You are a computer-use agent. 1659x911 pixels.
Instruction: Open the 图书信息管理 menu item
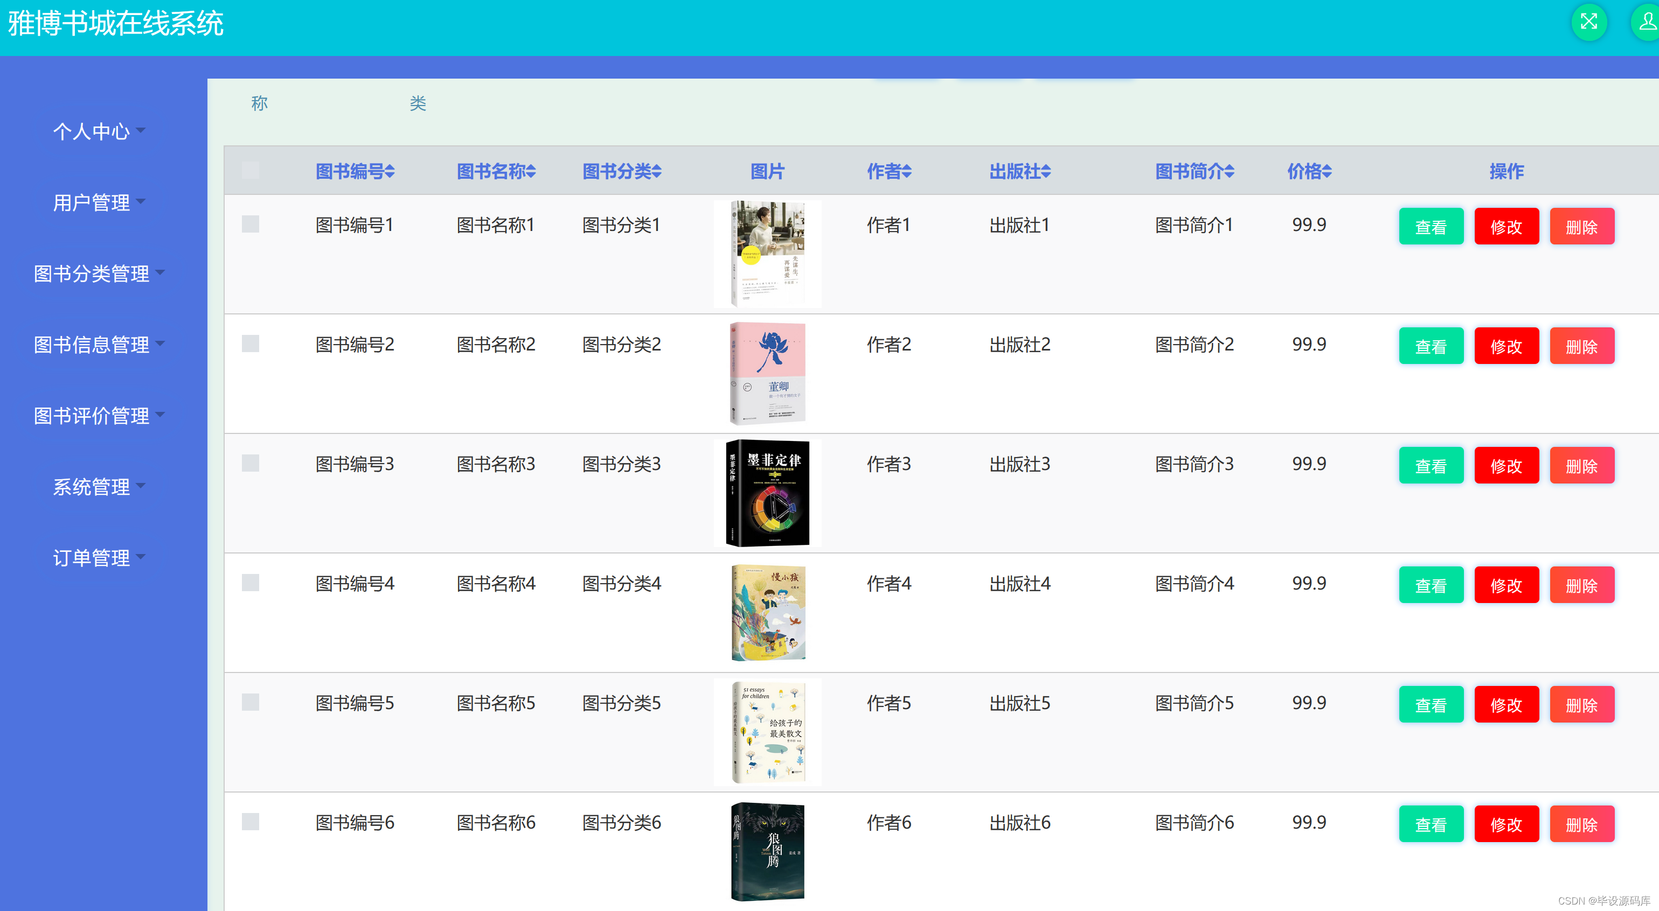click(93, 344)
